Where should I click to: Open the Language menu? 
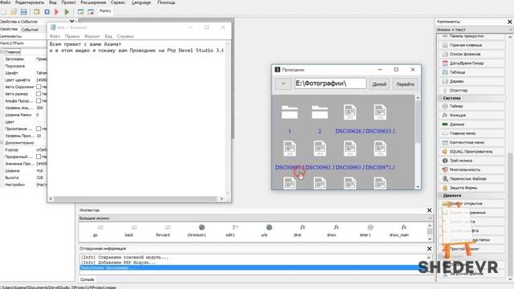[x=141, y=2]
